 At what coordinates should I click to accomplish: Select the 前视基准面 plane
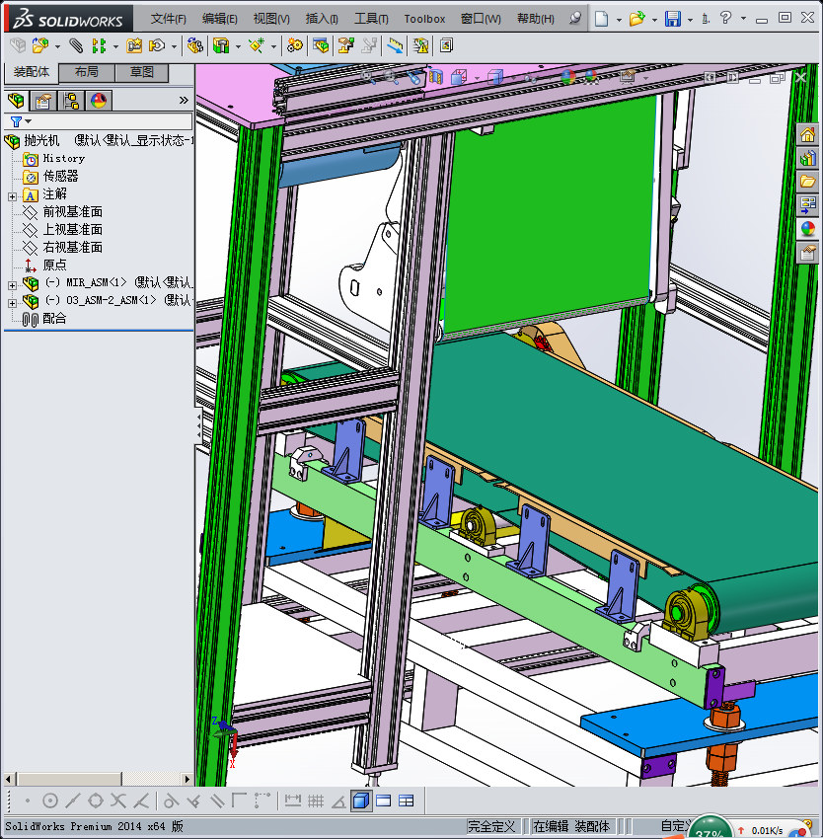(73, 212)
